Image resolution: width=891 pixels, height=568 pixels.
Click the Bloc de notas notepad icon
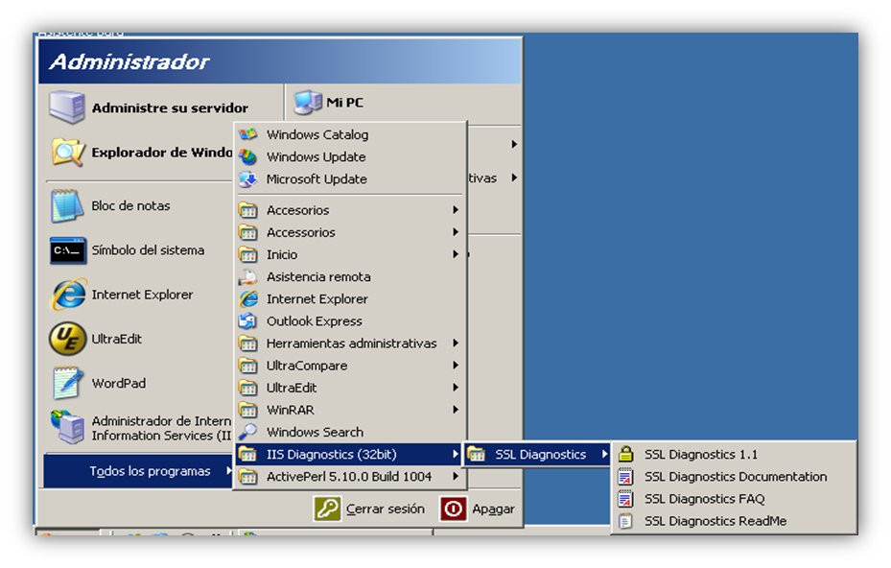click(67, 206)
